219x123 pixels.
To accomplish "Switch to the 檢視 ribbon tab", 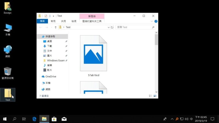I will (74, 21).
